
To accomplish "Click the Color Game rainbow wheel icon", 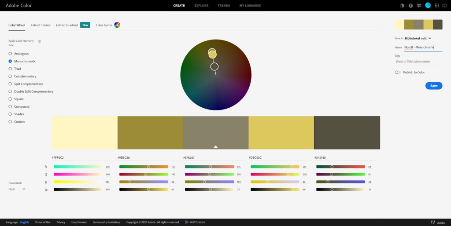I will pyautogui.click(x=117, y=25).
